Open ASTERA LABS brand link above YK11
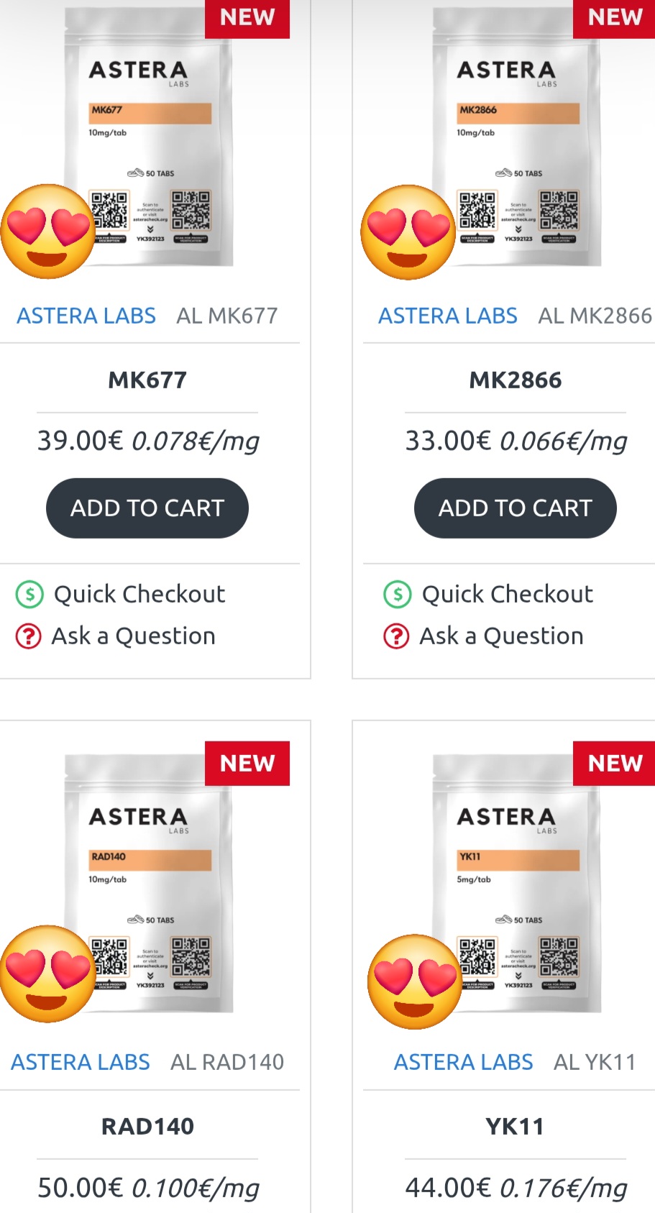 463,1062
